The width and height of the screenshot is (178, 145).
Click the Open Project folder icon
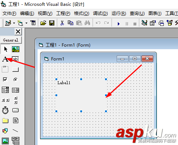[43, 23]
